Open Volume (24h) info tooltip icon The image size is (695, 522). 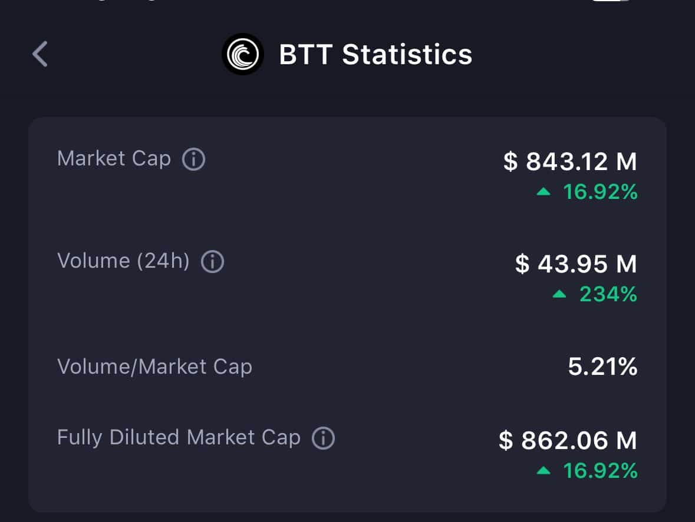coord(212,262)
